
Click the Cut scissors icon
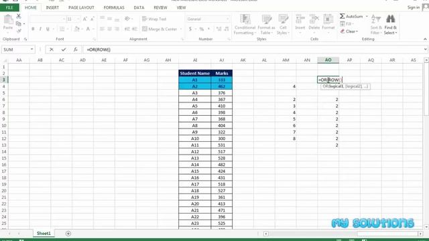coord(19,16)
